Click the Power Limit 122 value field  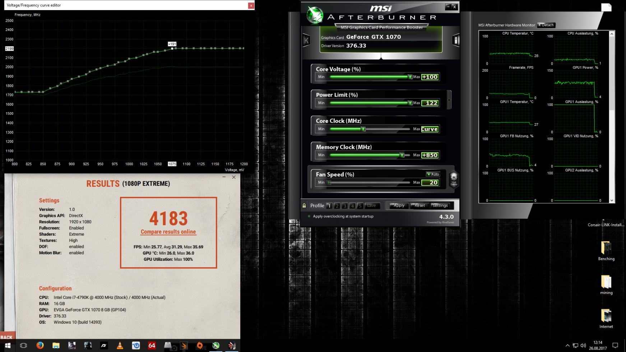(x=430, y=103)
